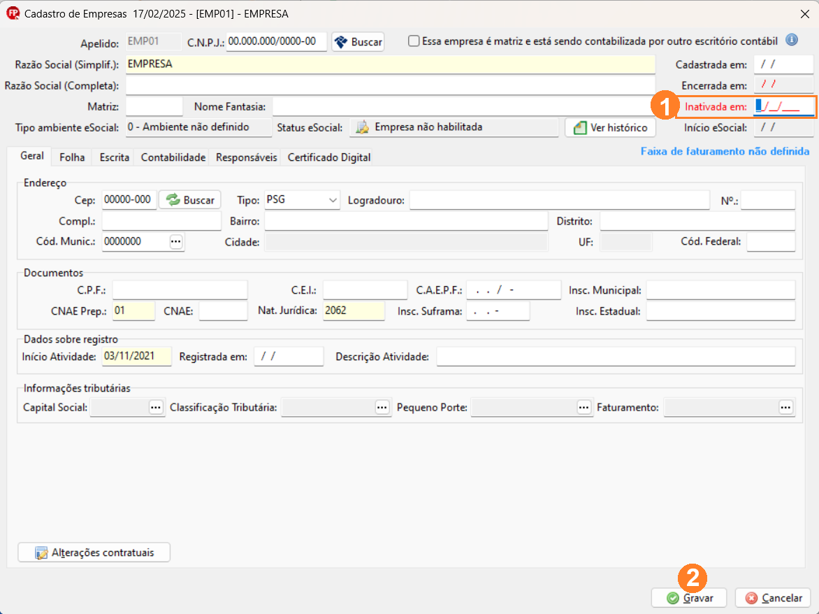The image size is (819, 614).
Task: Click the Insc. Municipal field
Action: [x=720, y=290]
